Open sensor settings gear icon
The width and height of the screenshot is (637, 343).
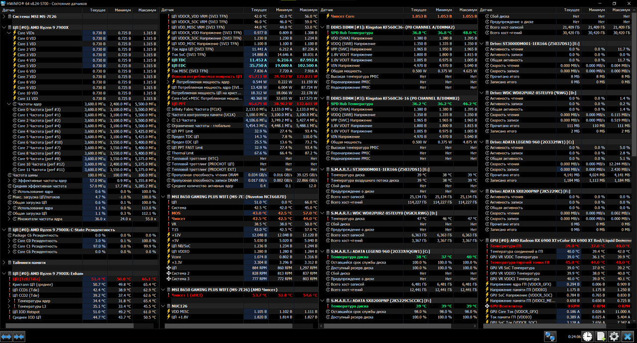614,337
